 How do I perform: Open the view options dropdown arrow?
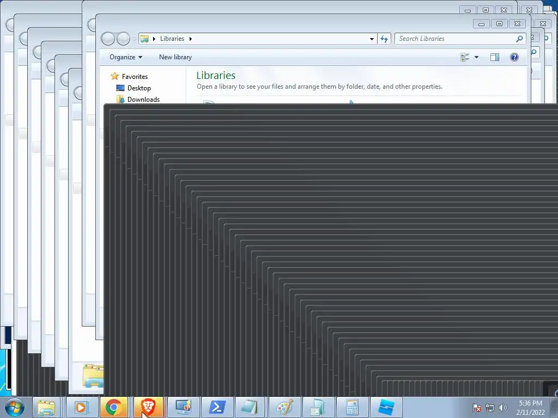(x=476, y=57)
